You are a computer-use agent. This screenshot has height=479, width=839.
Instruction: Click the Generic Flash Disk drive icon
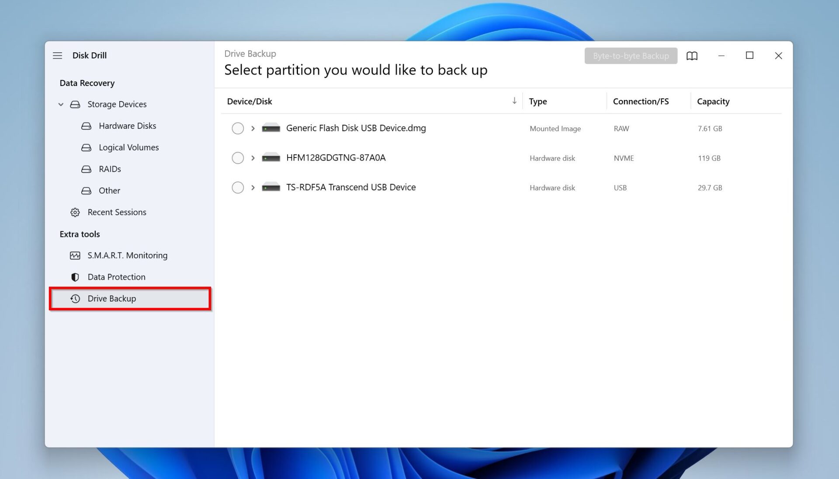[271, 128]
